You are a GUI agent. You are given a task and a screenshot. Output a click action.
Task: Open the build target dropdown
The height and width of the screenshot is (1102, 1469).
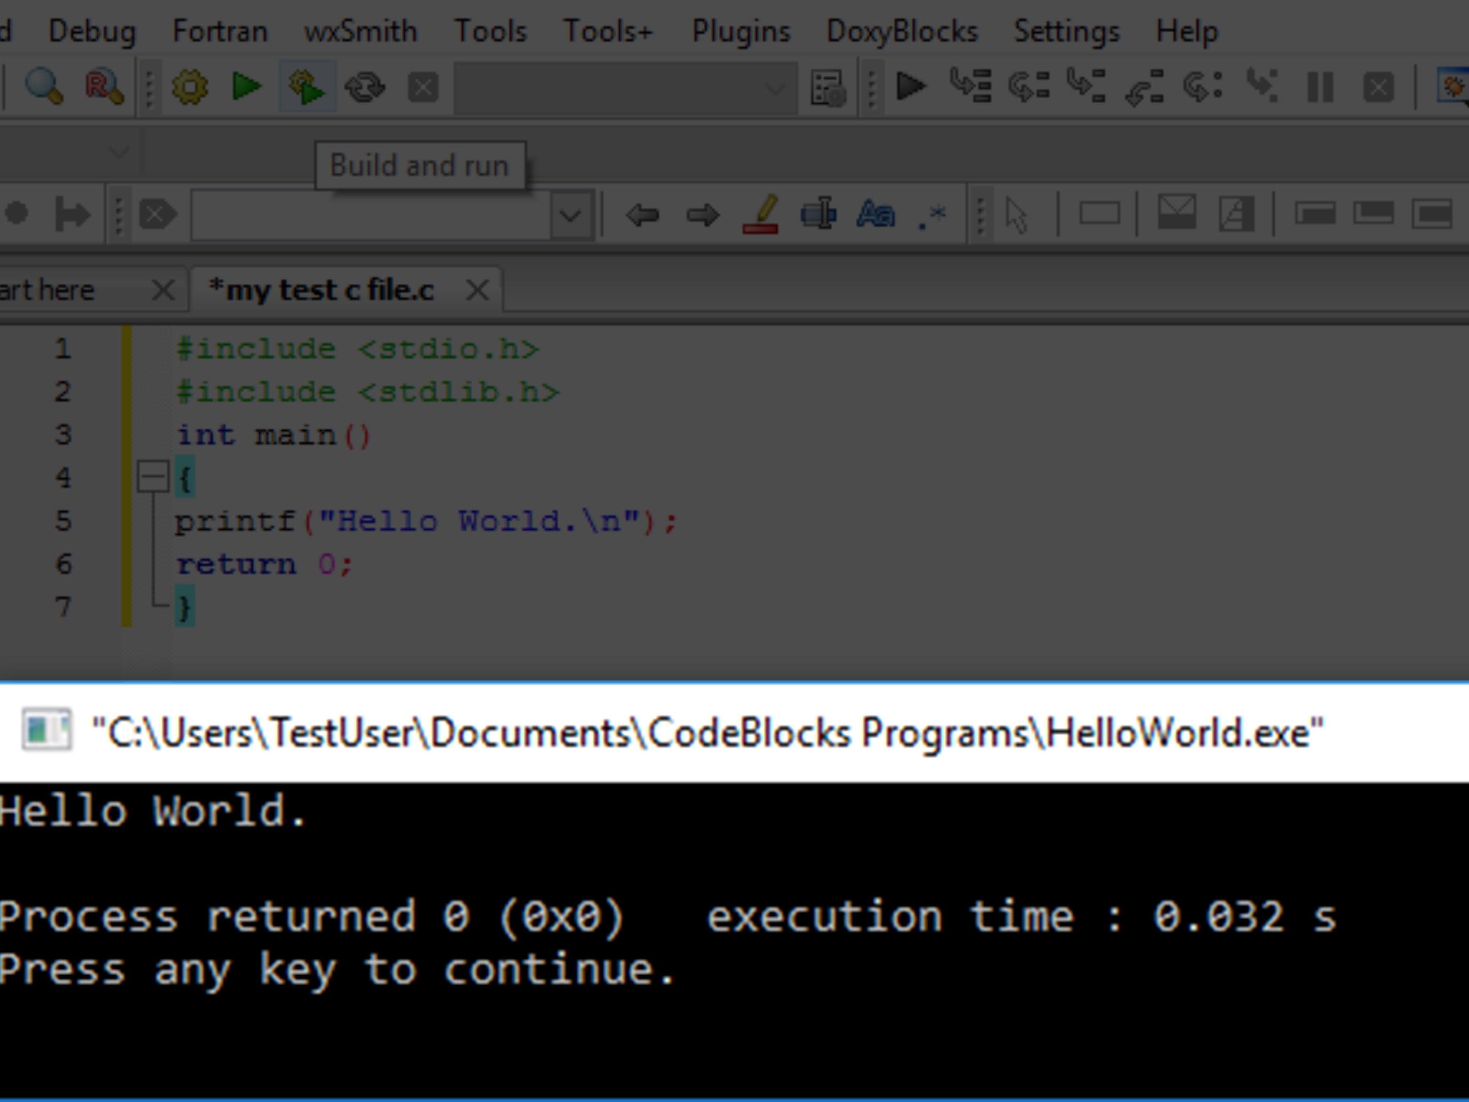pos(626,88)
